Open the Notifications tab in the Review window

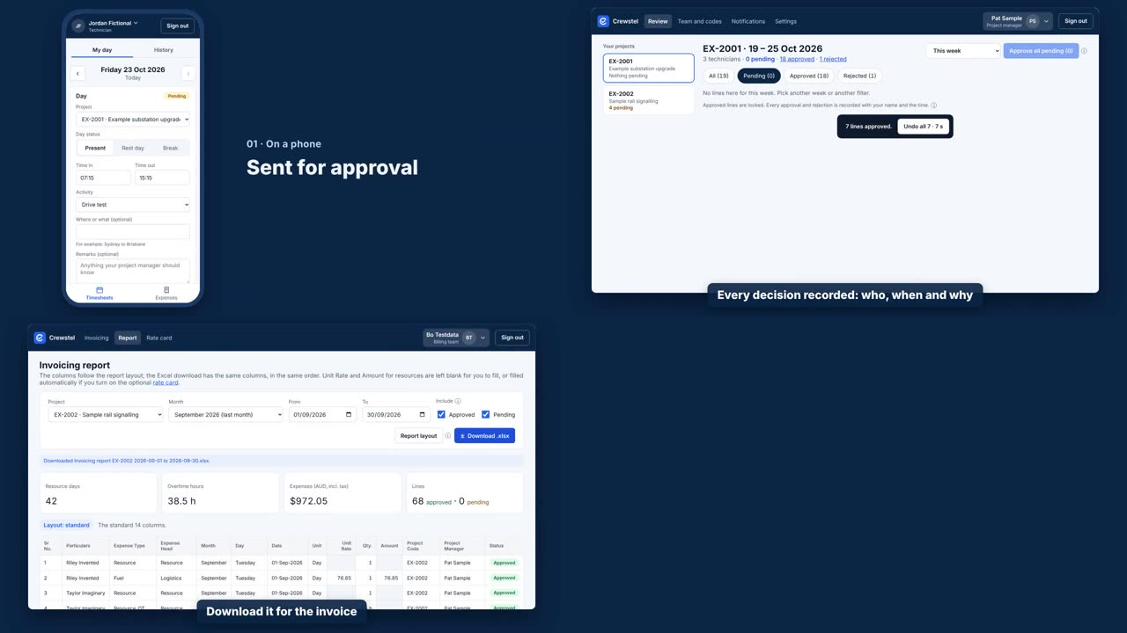[x=748, y=21]
